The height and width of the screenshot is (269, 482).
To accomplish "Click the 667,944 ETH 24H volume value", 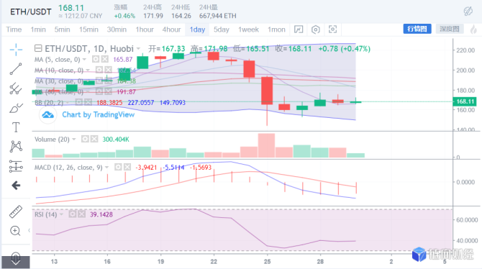I will point(218,16).
